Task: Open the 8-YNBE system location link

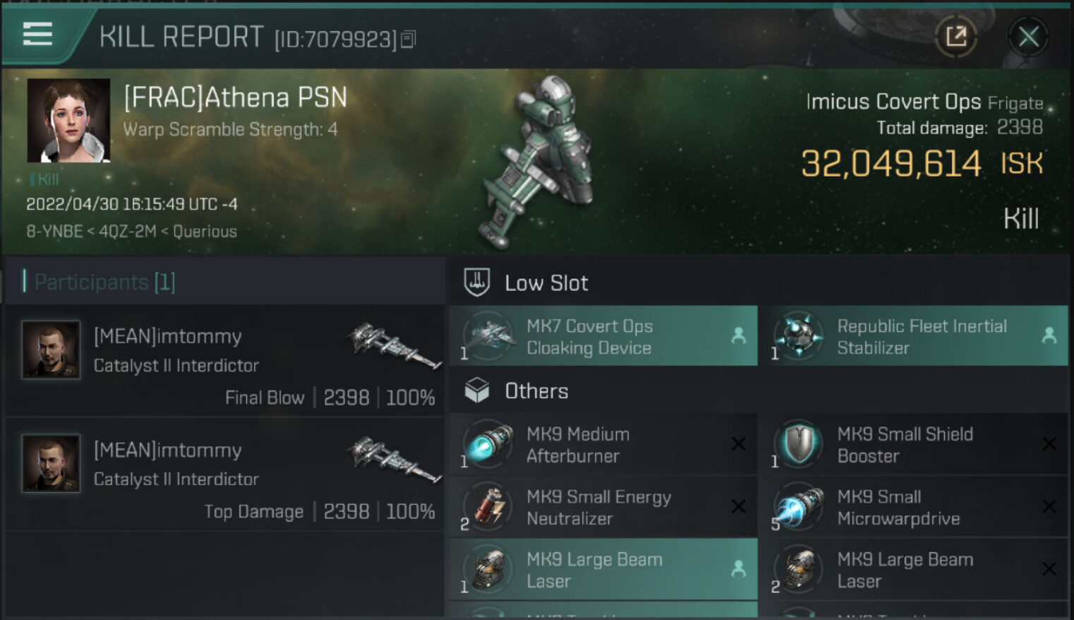Action: pyautogui.click(x=54, y=232)
